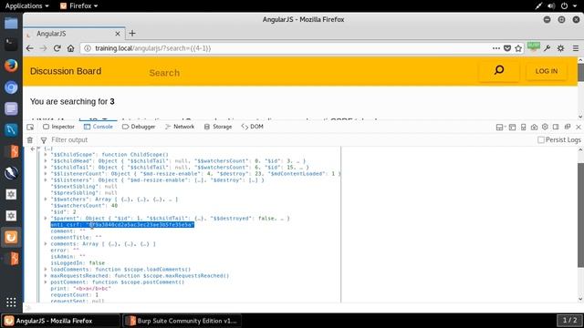Open the Debugger tab
Image resolution: width=584 pixels, height=328 pixels.
(139, 127)
